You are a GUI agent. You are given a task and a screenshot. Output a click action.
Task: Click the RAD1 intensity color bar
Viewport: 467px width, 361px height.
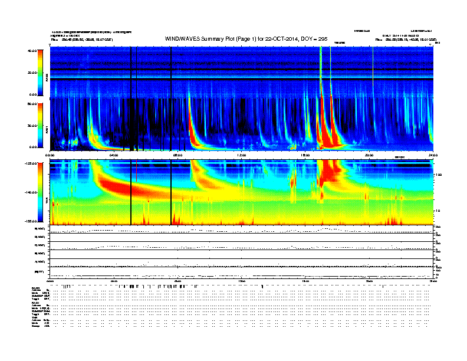(x=40, y=126)
